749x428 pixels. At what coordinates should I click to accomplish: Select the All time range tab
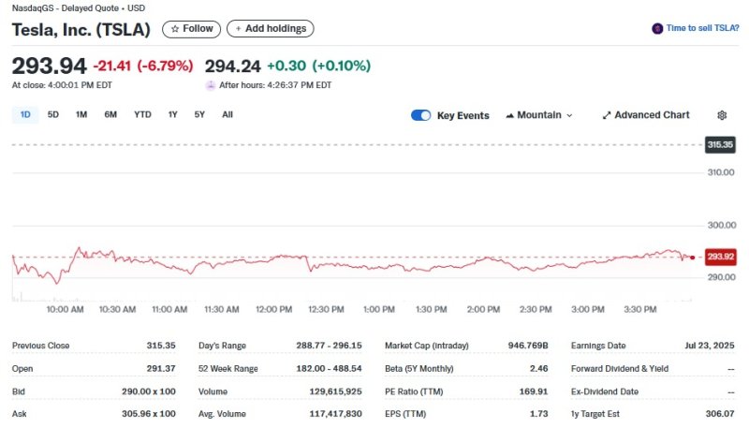coord(228,114)
